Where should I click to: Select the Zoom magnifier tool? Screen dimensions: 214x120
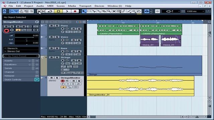coord(109,11)
